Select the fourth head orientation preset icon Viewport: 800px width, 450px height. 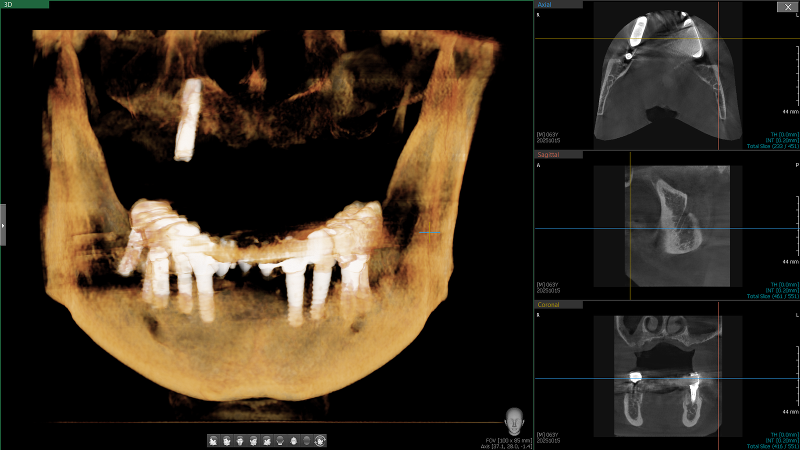pyautogui.click(x=253, y=440)
